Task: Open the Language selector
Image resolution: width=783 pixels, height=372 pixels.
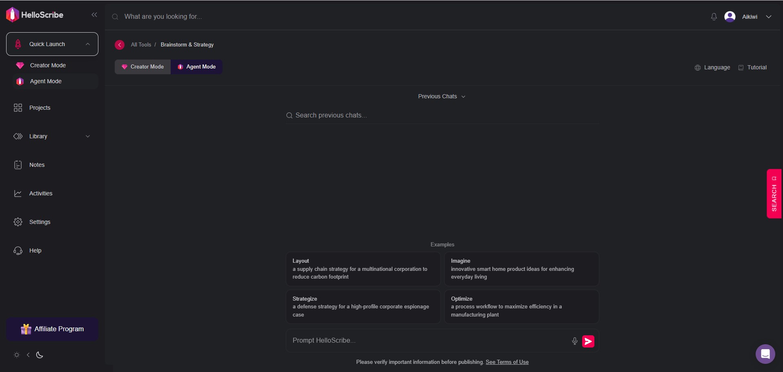Action: pos(712,68)
